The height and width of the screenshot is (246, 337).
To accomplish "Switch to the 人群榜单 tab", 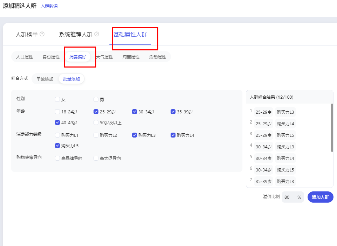I will 27,35.
